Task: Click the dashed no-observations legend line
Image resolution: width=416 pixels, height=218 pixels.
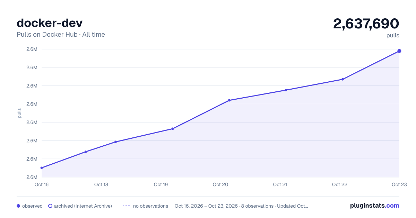Action: tap(126, 206)
